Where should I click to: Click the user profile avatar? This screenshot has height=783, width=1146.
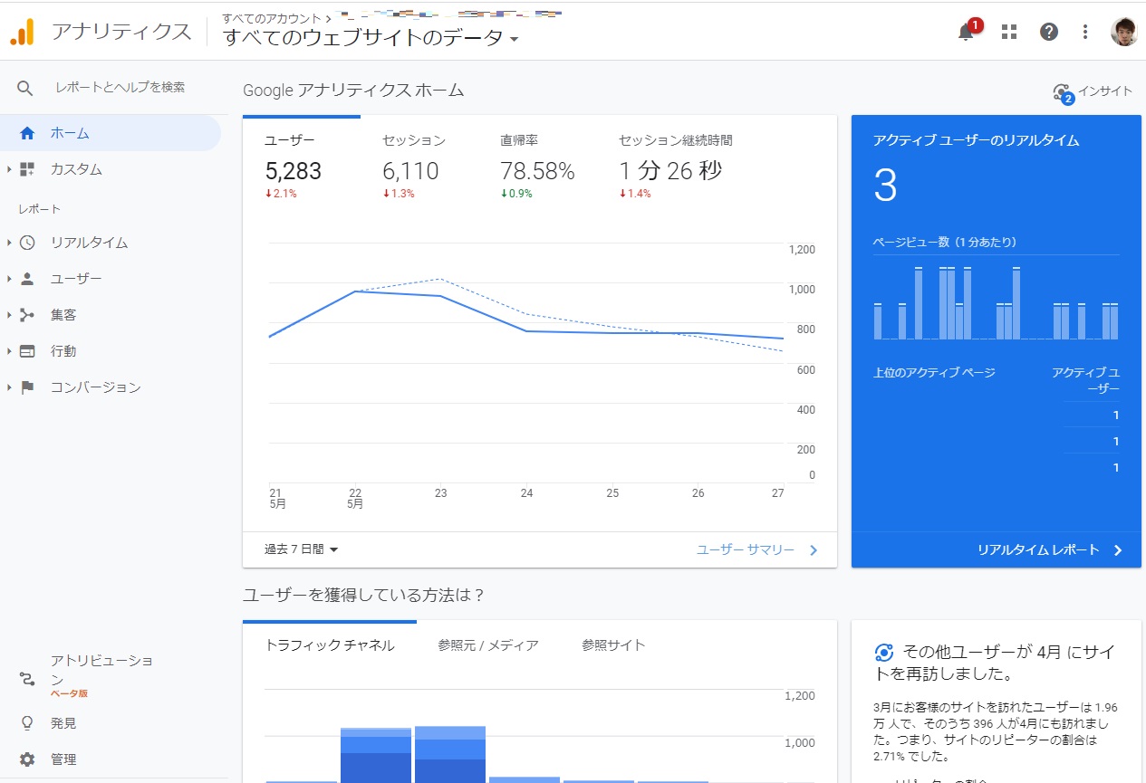1124,32
